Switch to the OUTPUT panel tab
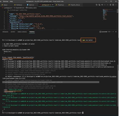The width and height of the screenshot is (119, 116). (13, 32)
